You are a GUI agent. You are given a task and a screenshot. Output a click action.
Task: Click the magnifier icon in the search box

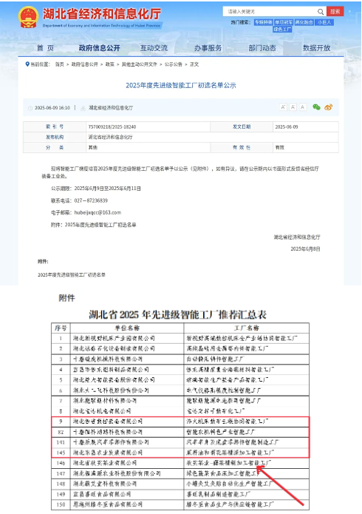[x=321, y=12]
